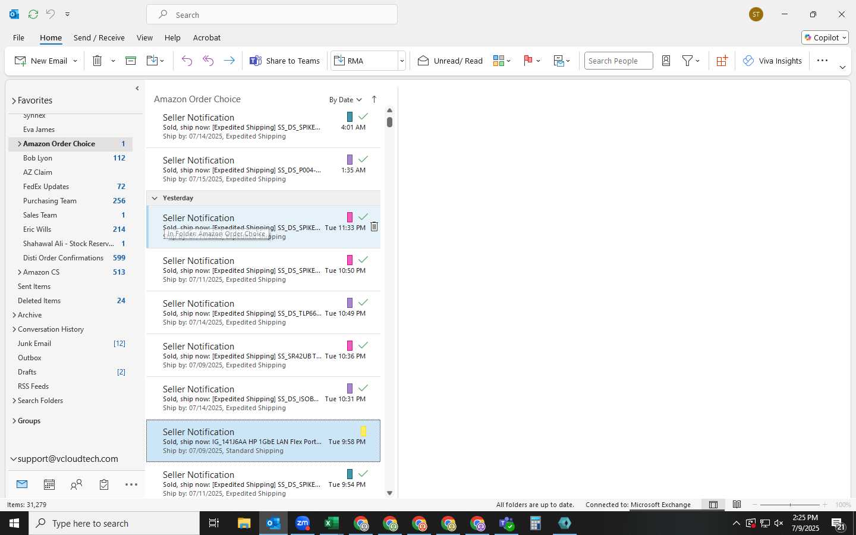Click the Copilot button
This screenshot has width=856, height=535.
click(x=825, y=37)
